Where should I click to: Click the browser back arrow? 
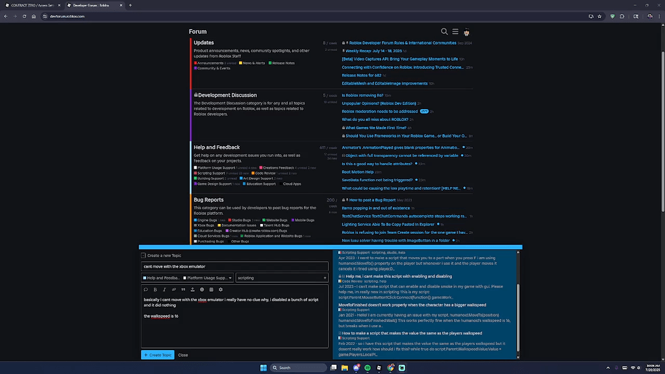pyautogui.click(x=6, y=16)
